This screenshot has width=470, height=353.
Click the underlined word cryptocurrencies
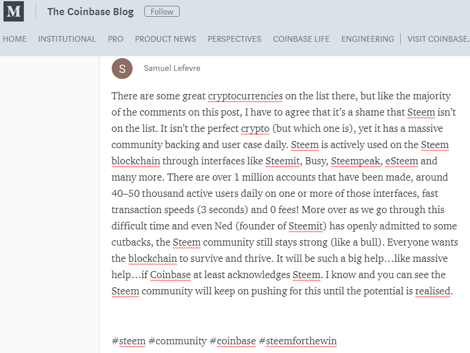[x=245, y=96]
